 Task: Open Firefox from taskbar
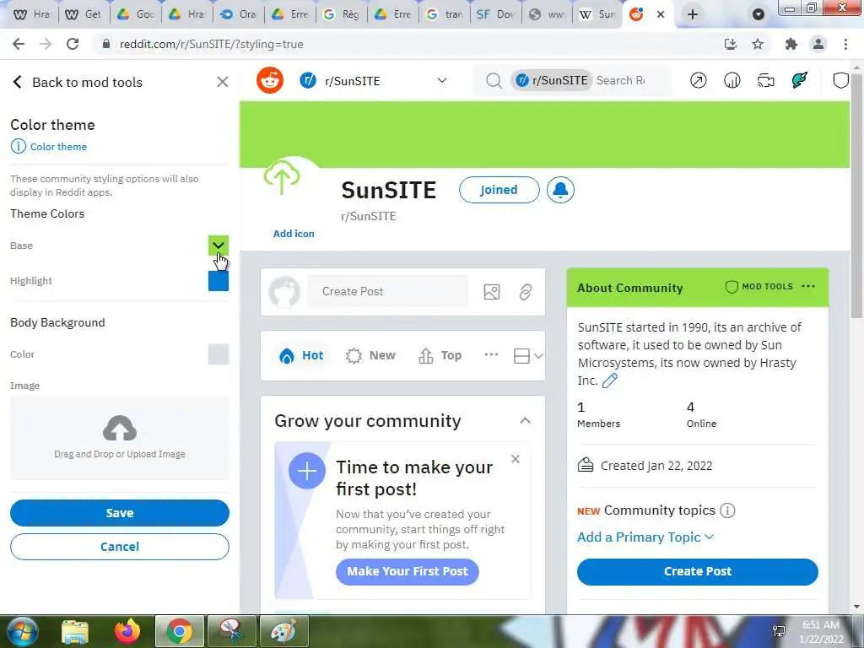pyautogui.click(x=127, y=631)
